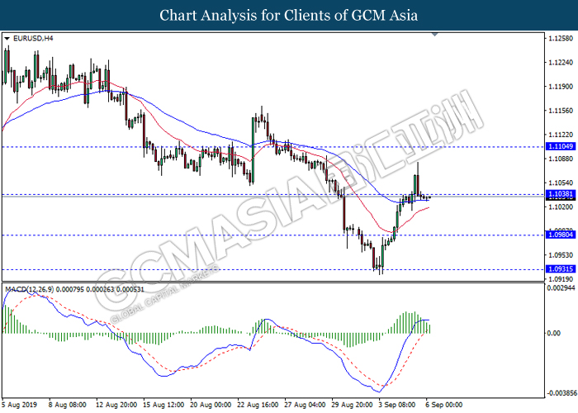This screenshot has width=578, height=413.
Task: Click the Chart Analysis for Clients title
Action: click(289, 16)
